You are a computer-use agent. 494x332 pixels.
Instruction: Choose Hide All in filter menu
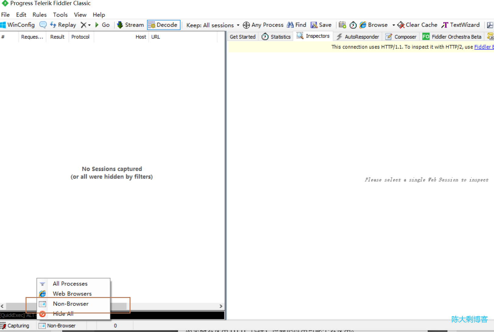click(x=73, y=314)
